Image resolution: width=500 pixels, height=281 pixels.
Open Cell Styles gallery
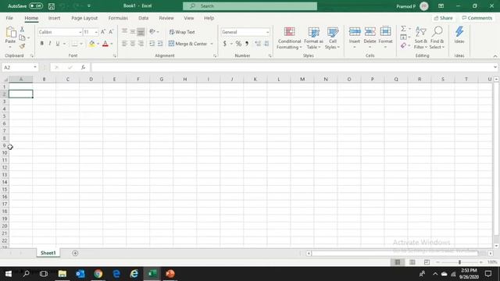(x=332, y=37)
